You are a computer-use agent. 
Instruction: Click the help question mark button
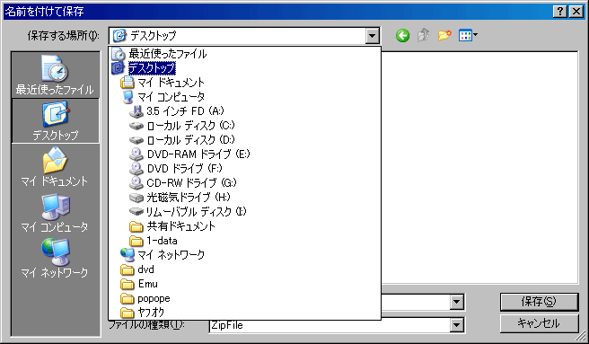tap(559, 12)
